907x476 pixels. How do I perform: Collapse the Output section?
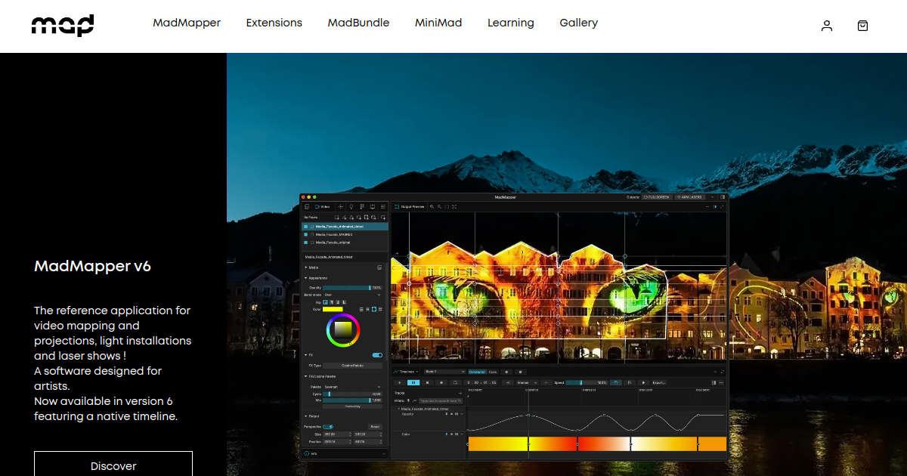(x=305, y=416)
